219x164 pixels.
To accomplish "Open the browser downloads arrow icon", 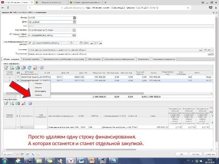I will [x=216, y=8].
